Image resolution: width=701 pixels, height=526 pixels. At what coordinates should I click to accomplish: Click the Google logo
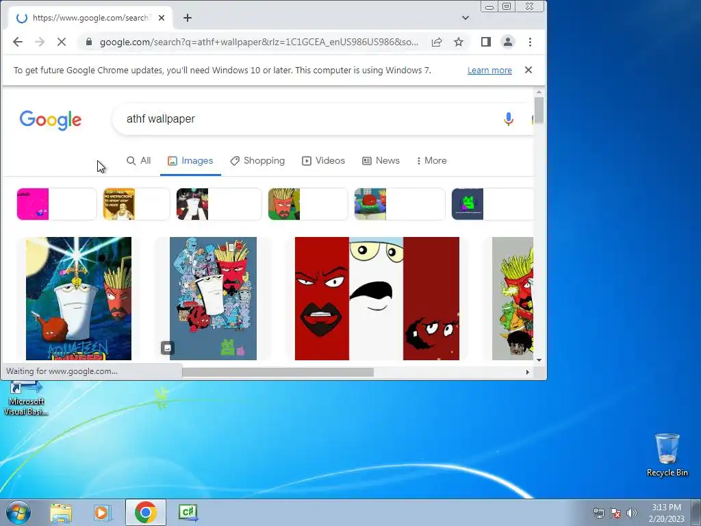point(51,119)
